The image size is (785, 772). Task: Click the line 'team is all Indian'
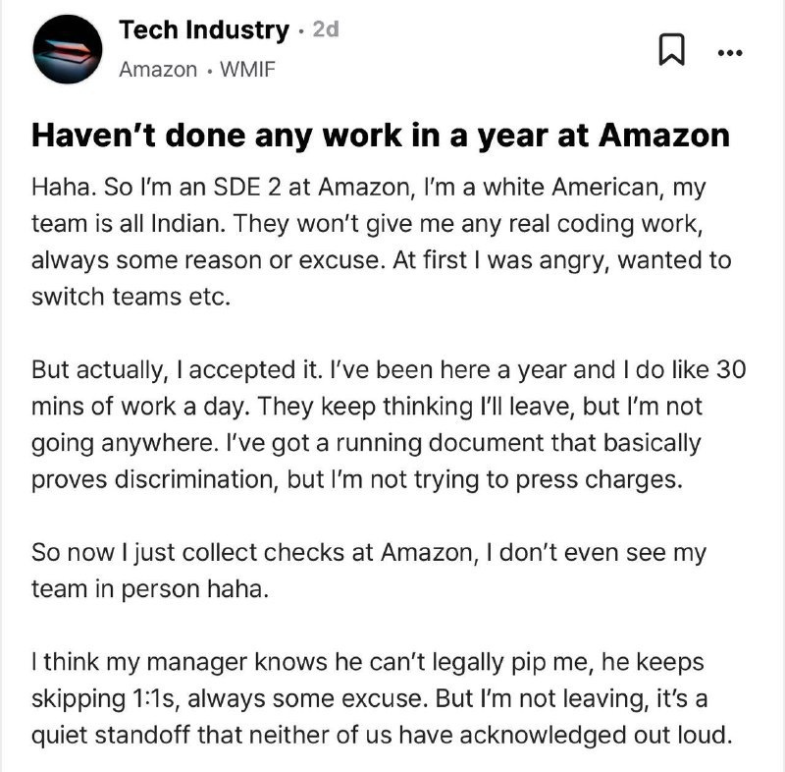(x=367, y=224)
